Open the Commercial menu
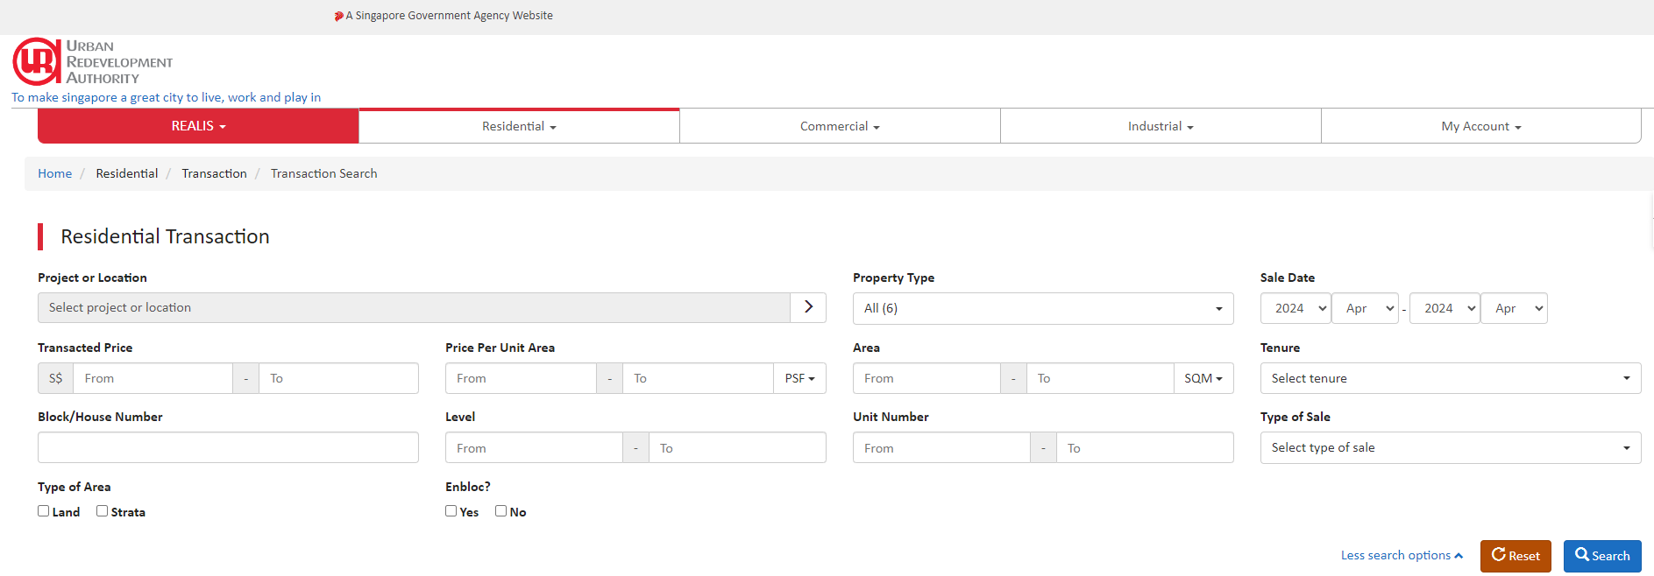Image resolution: width=1654 pixels, height=576 pixels. point(840,126)
